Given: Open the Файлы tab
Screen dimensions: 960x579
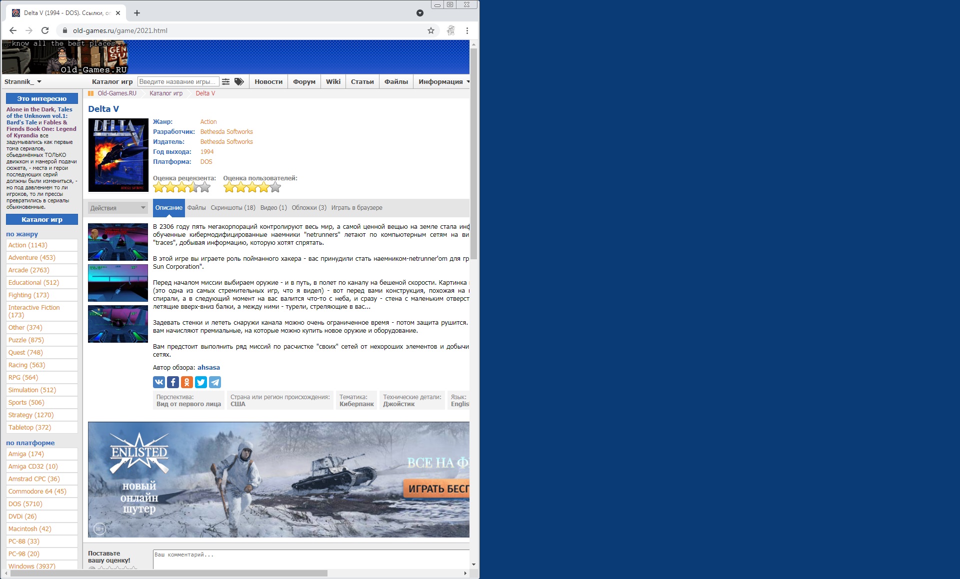Looking at the screenshot, I should tap(196, 208).
